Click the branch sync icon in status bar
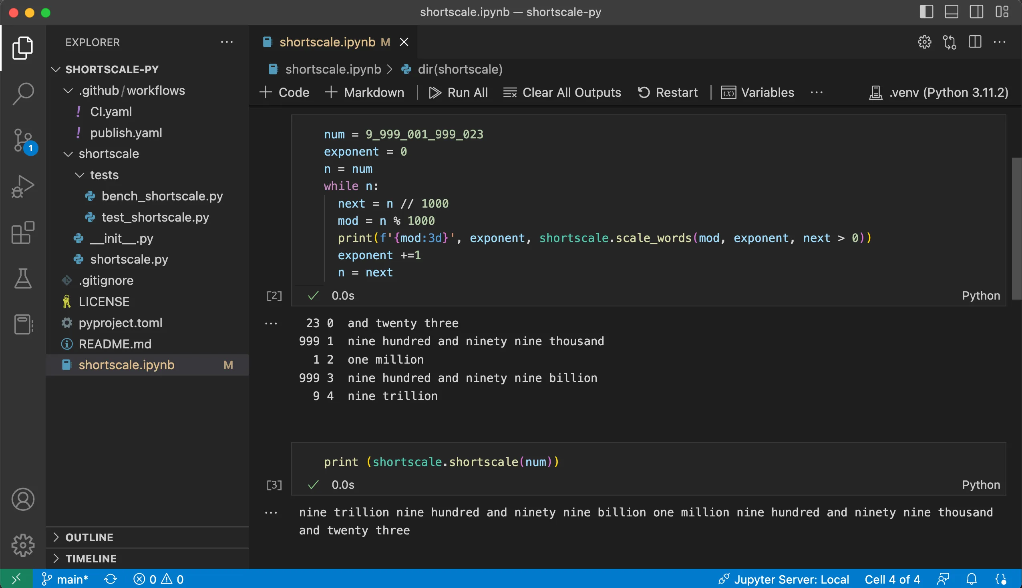Viewport: 1022px width, 588px height. coord(111,579)
